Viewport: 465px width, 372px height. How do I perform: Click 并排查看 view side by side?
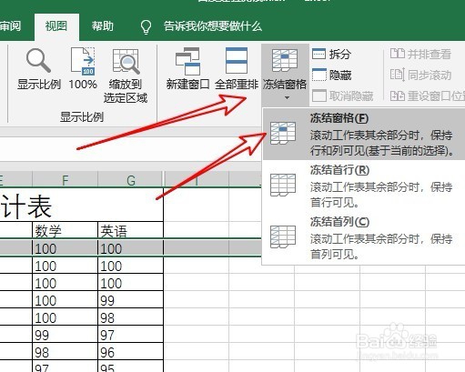(x=420, y=54)
